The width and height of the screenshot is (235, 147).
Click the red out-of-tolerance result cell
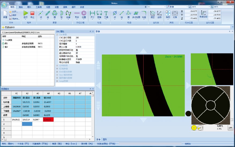point(48,120)
